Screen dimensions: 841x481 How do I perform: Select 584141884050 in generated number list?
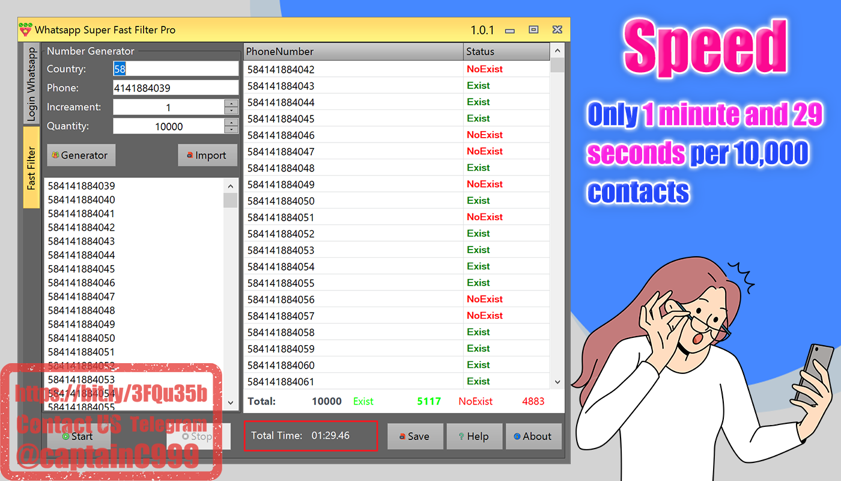pyautogui.click(x=81, y=338)
